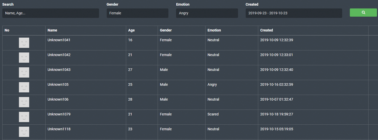The image size is (378, 140).
Task: Click the green search magnifier button
Action: coord(363,13)
